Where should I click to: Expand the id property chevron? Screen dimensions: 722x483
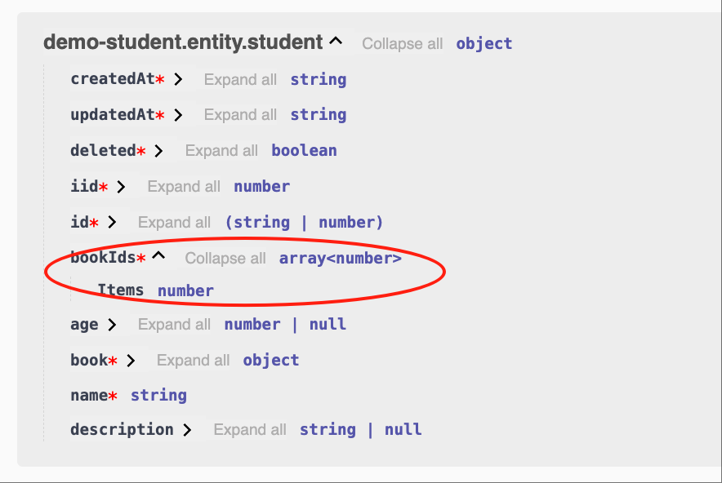pyautogui.click(x=112, y=222)
